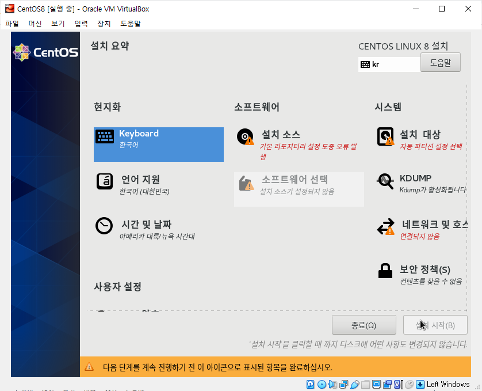Click VirtualBox shared folders status icon
Viewport: 482px width, 391px height.
[x=365, y=384]
